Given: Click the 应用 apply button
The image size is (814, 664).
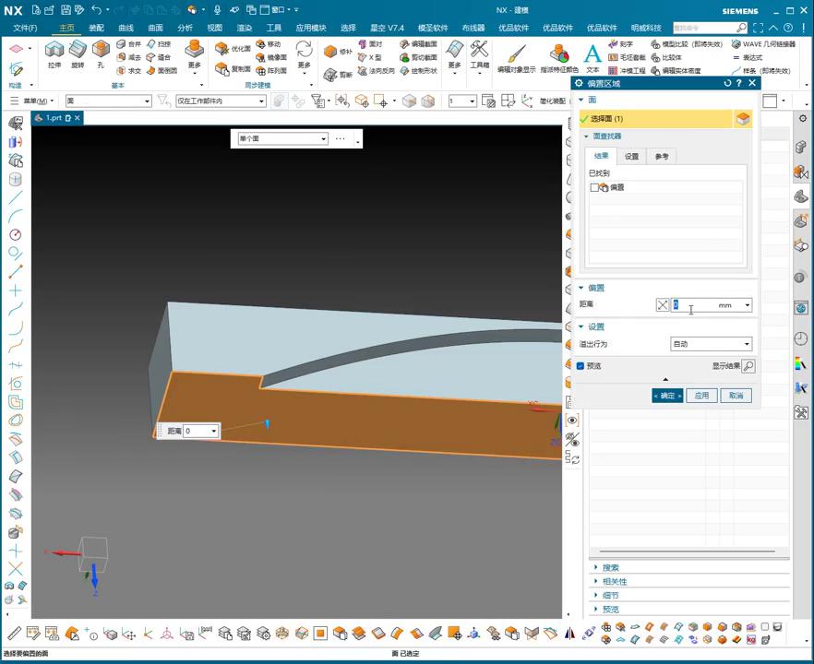Looking at the screenshot, I should click(701, 396).
